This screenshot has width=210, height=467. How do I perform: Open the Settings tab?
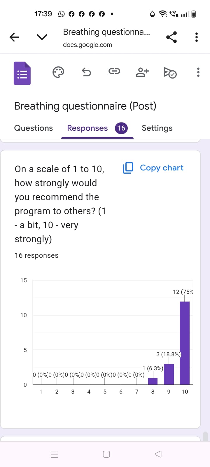(x=157, y=128)
